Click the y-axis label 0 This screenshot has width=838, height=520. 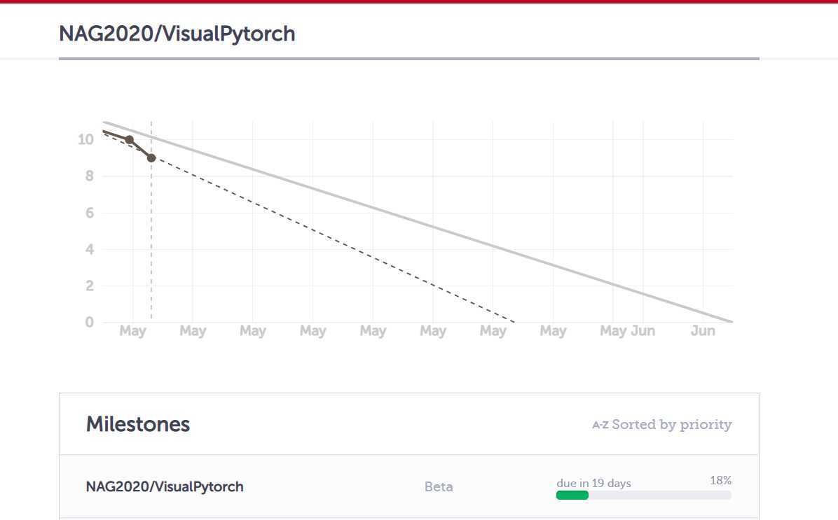point(89,322)
